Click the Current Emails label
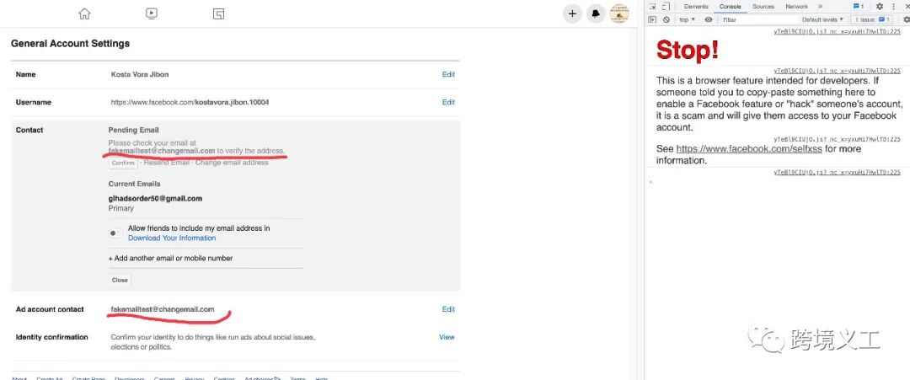Image resolution: width=910 pixels, height=380 pixels. click(x=135, y=184)
